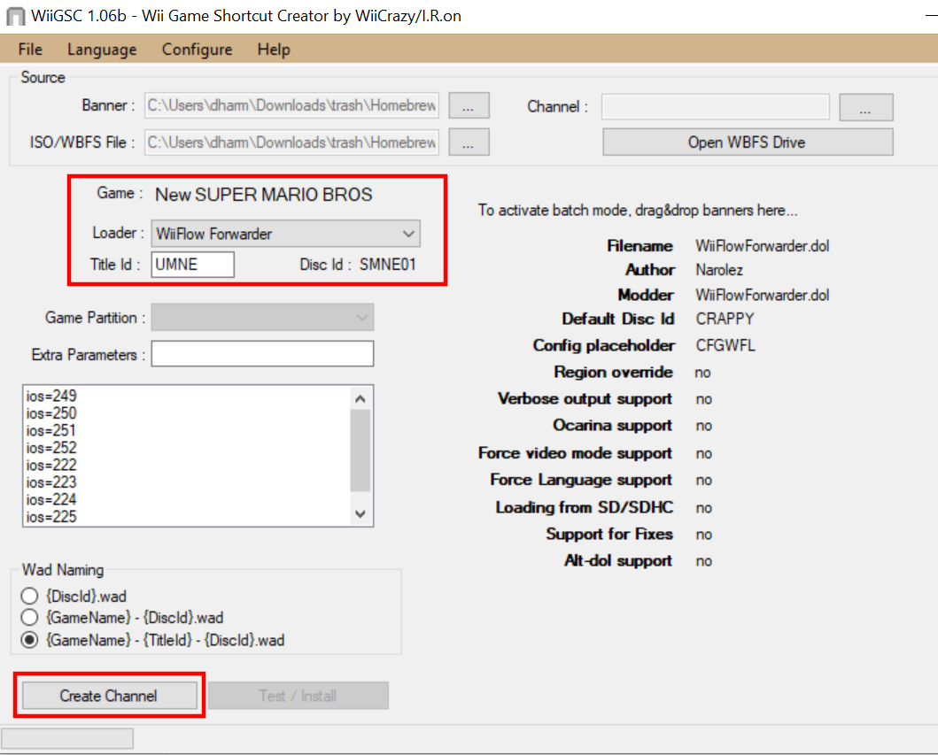The height and width of the screenshot is (755, 938).
Task: Open the Help menu
Action: (x=274, y=49)
